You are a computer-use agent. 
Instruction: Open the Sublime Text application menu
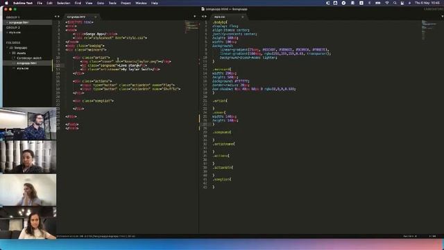[23, 3]
